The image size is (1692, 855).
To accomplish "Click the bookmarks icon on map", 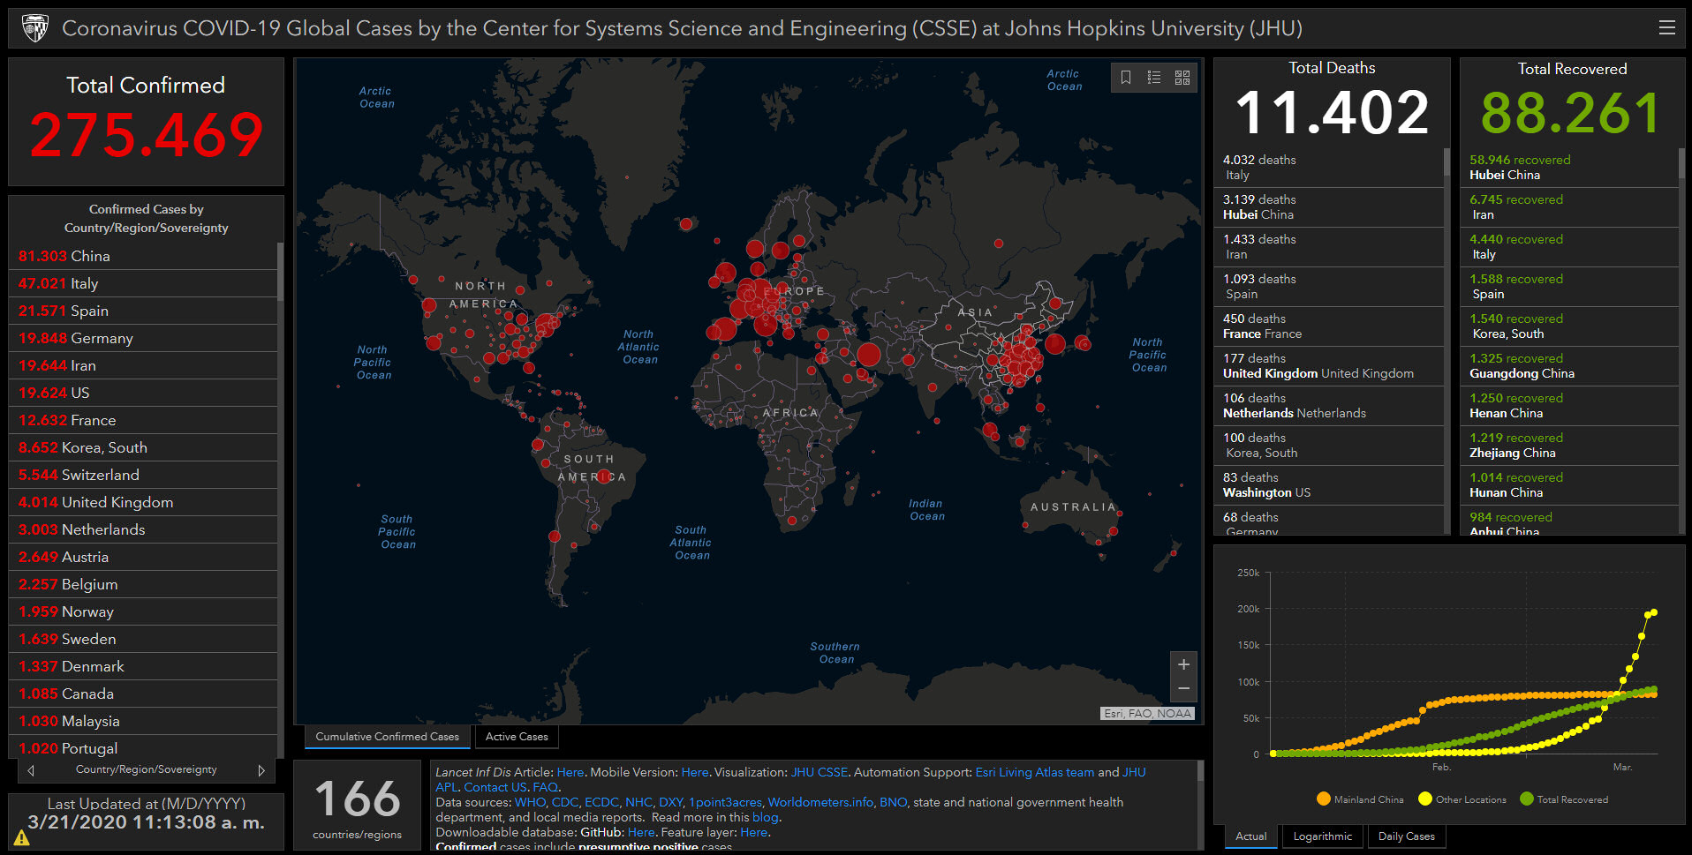I will tap(1125, 78).
